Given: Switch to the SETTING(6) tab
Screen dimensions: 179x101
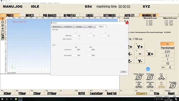Looking at the screenshot, I should point(109,15).
